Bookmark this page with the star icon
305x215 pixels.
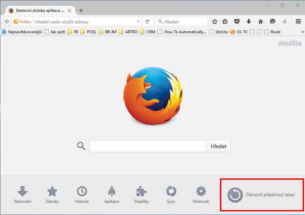click(x=214, y=21)
